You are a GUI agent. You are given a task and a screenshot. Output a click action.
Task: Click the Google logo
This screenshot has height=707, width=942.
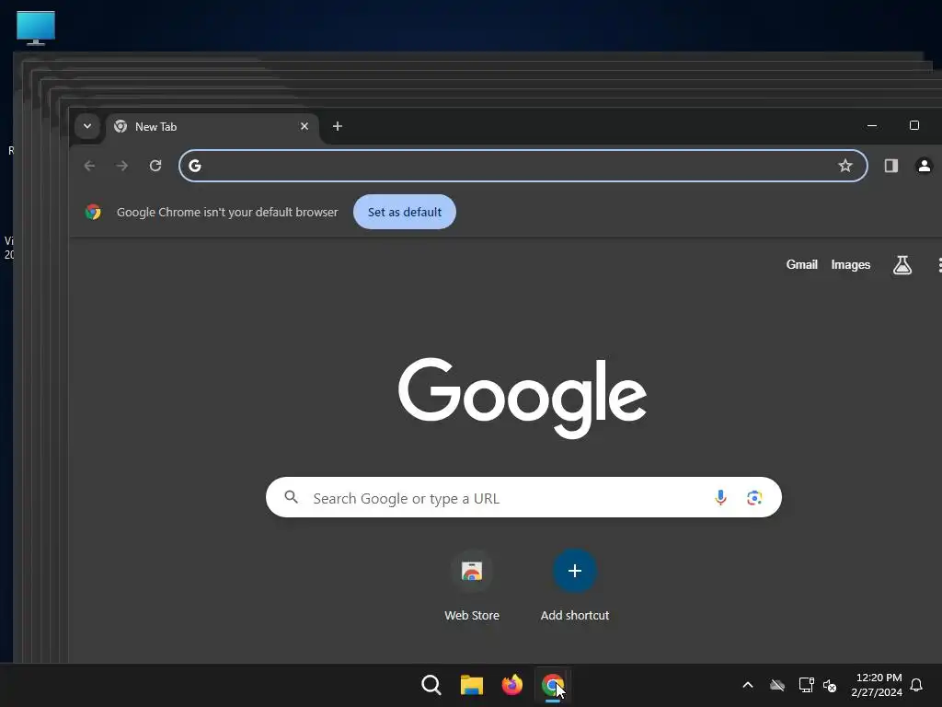click(x=523, y=397)
